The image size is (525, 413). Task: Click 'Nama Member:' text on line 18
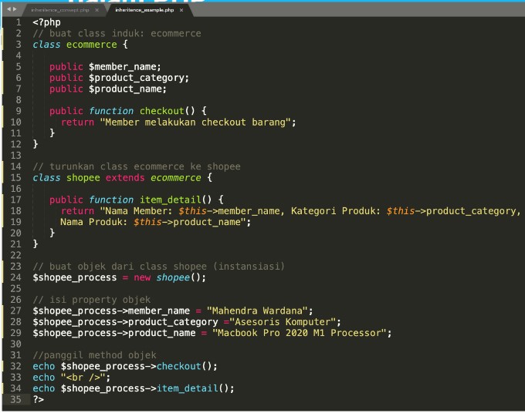tap(139, 211)
